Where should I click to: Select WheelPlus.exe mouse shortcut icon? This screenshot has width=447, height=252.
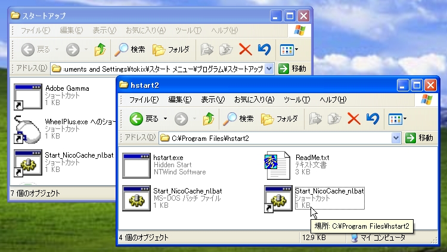[27, 130]
